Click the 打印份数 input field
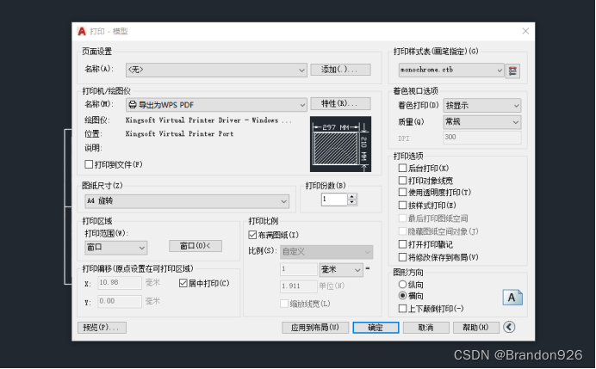 pos(334,200)
